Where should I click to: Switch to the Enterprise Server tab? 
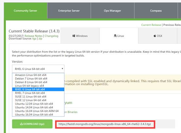click(x=69, y=10)
